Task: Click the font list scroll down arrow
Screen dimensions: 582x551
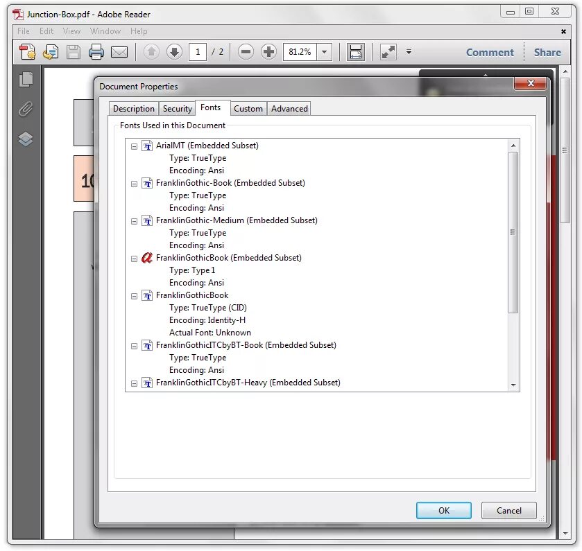Action: [x=513, y=385]
